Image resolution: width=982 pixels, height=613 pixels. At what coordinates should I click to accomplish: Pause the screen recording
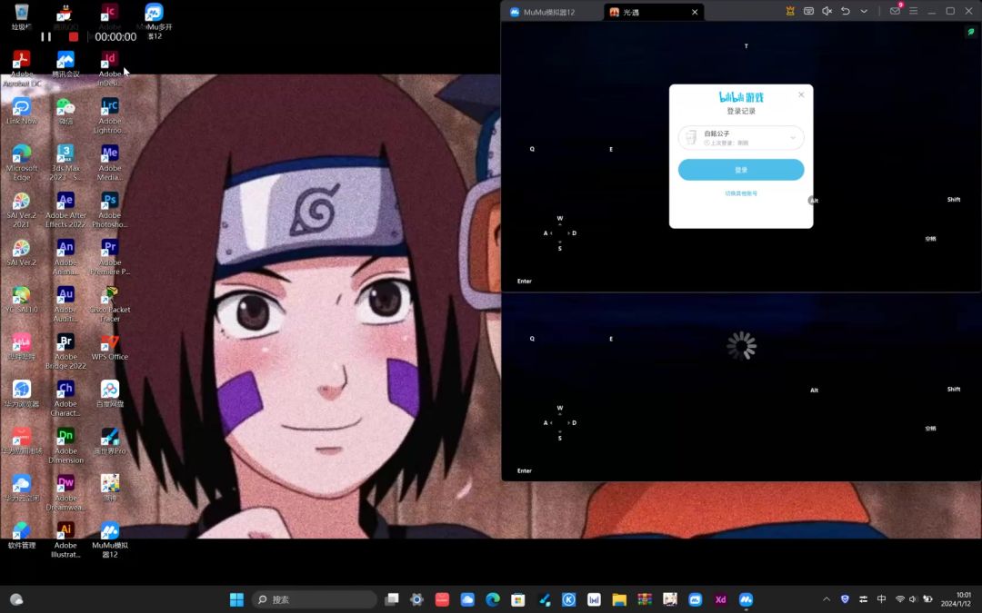pyautogui.click(x=45, y=37)
